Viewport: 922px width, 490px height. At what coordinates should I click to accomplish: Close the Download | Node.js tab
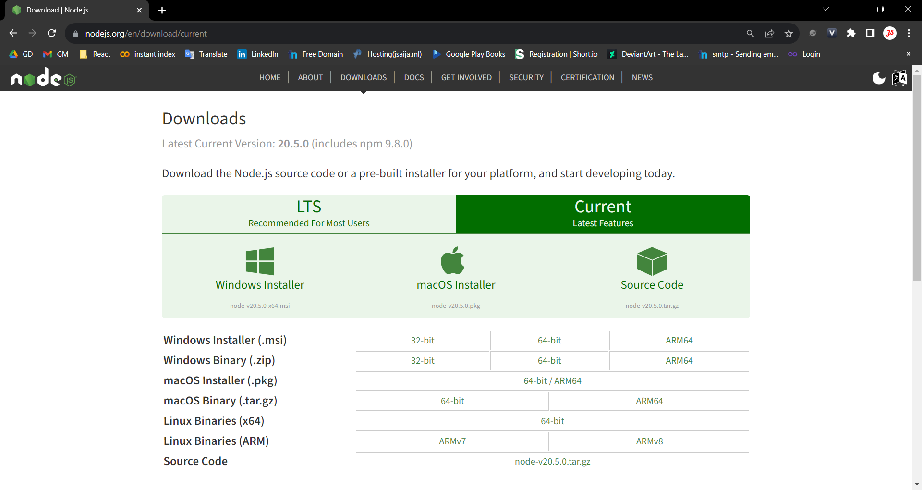139,10
